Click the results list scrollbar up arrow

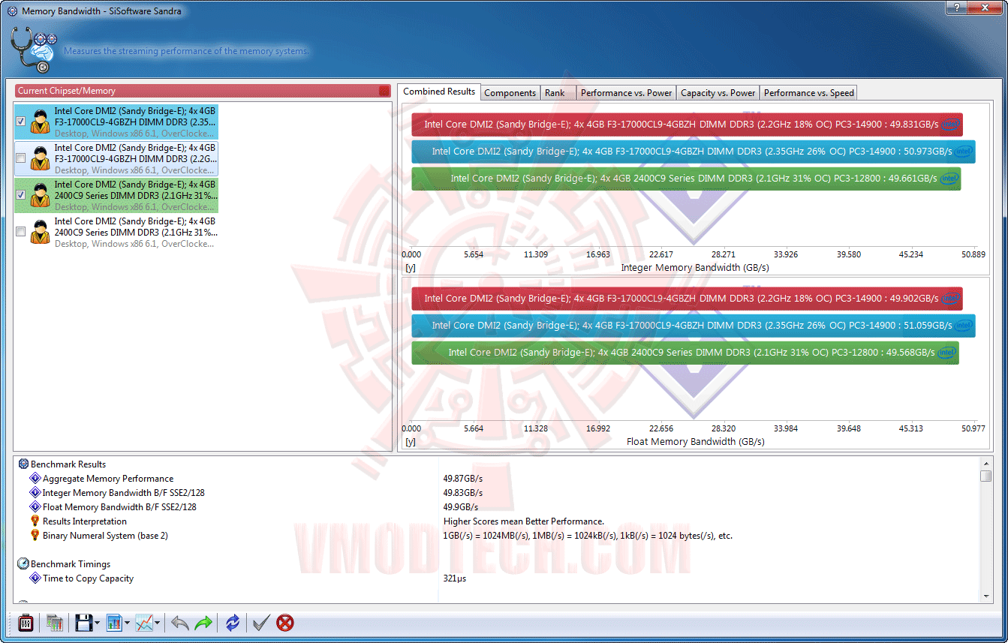(x=986, y=463)
